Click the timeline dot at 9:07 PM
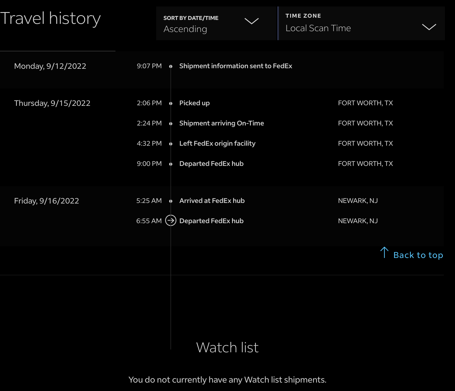Screen dimensions: 455x391 (170, 66)
